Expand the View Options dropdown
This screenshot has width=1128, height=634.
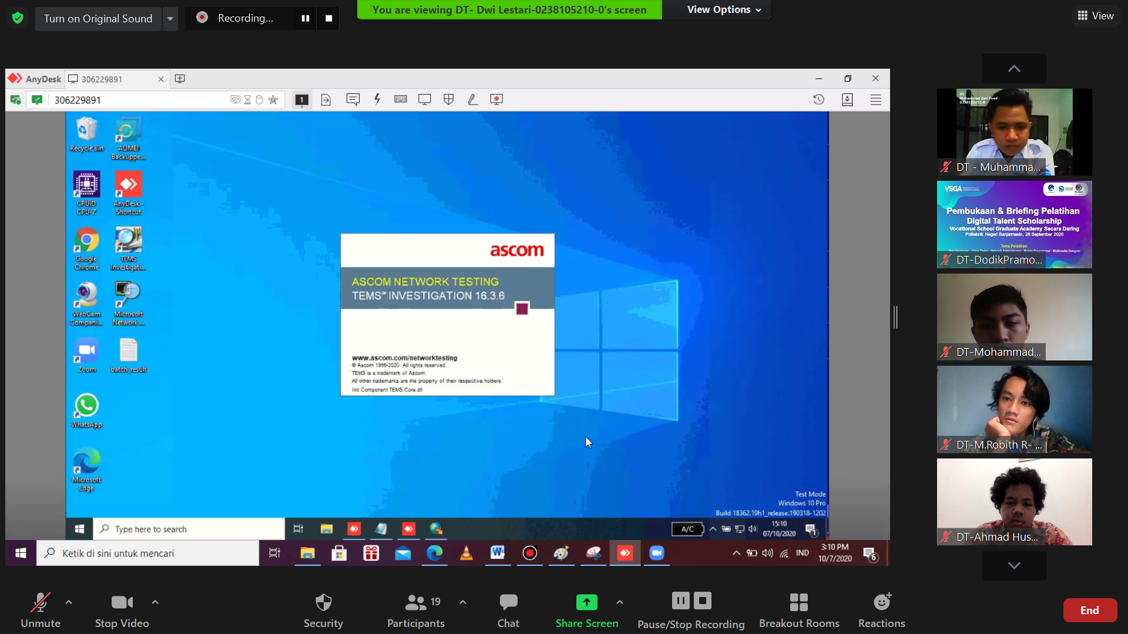point(724,9)
